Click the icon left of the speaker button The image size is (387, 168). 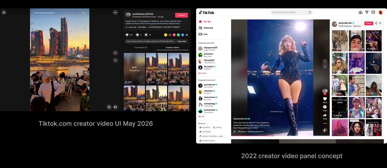pos(109,107)
